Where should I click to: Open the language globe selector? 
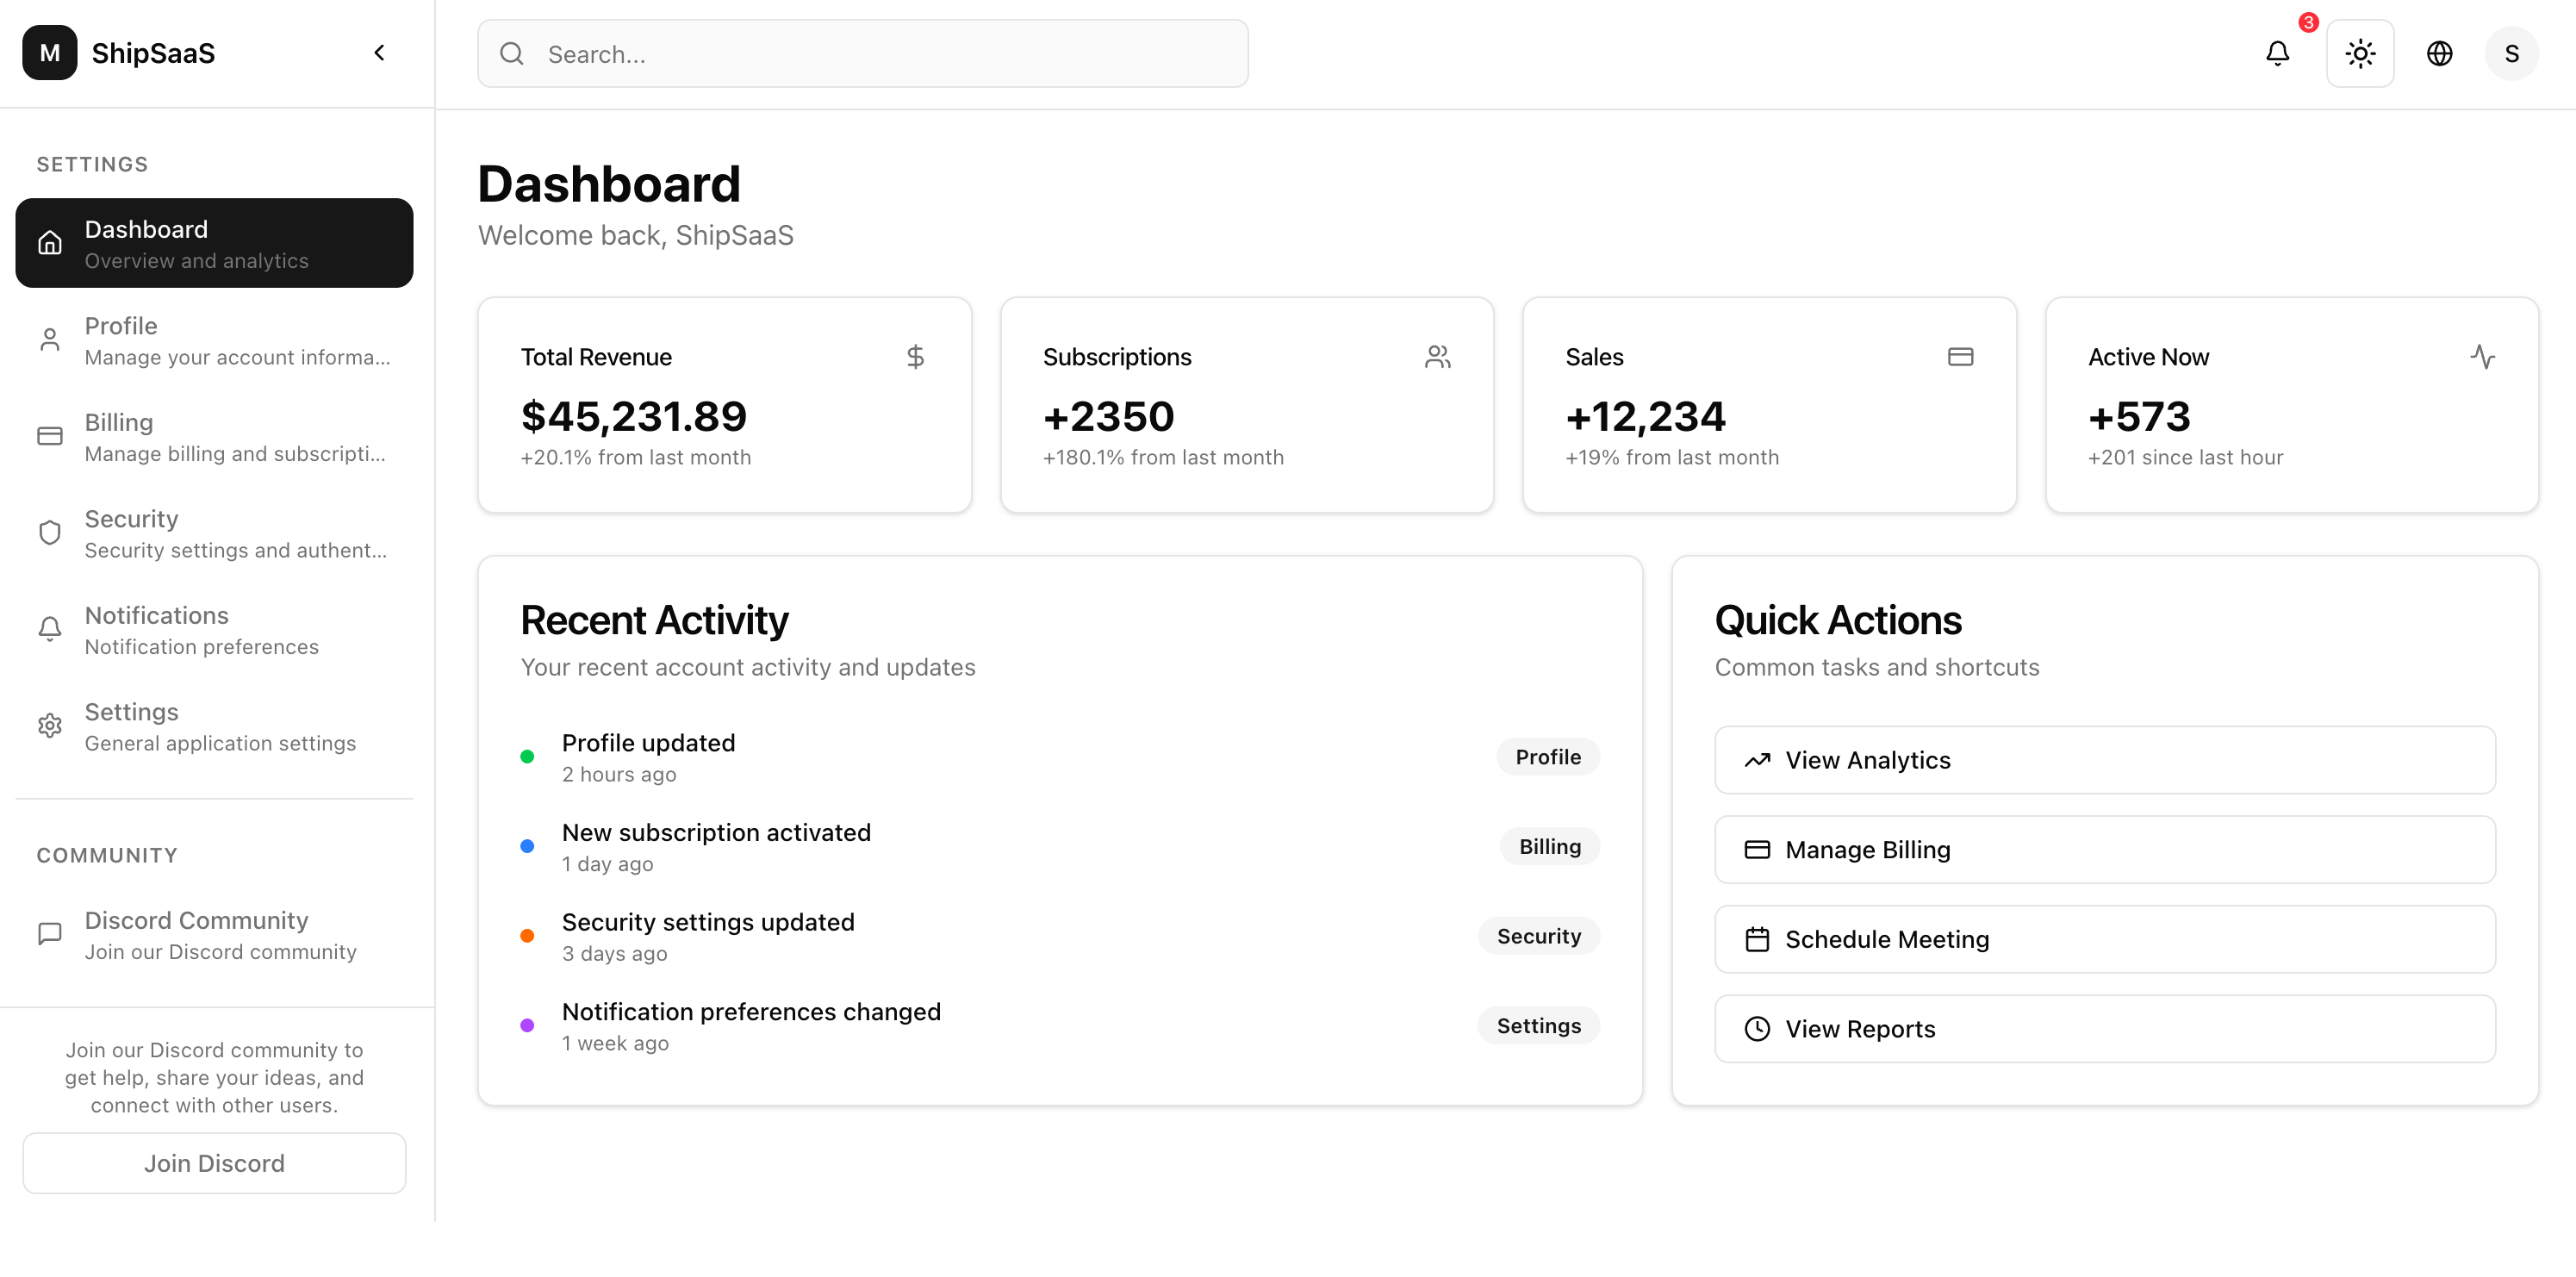click(x=2440, y=53)
